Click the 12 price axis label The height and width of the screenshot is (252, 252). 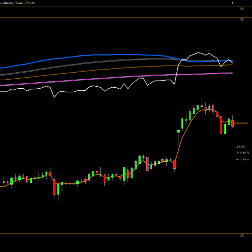point(241,235)
